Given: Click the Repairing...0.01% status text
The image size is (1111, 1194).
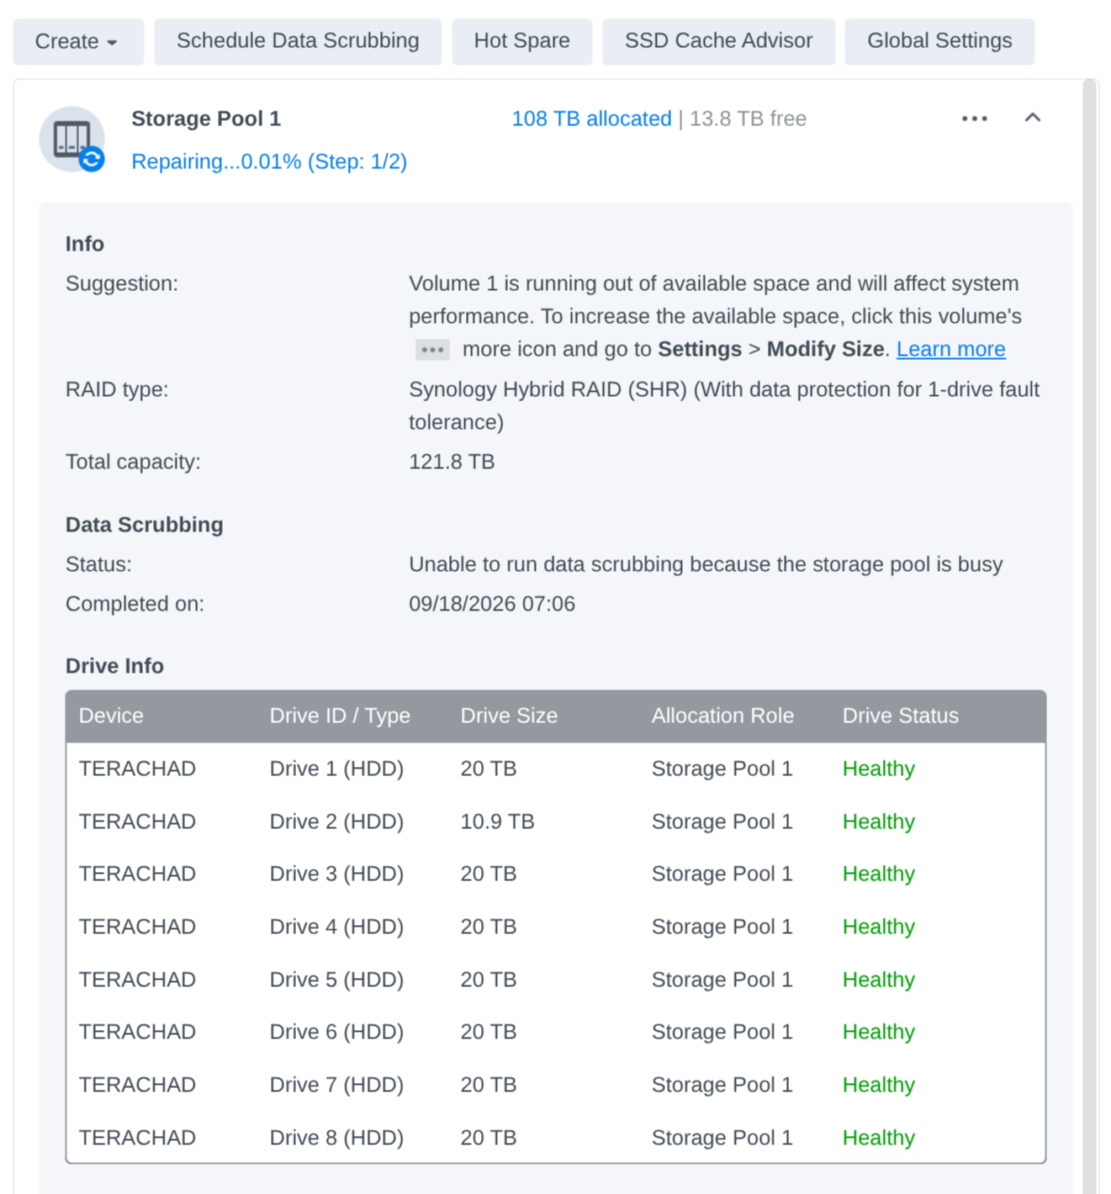Looking at the screenshot, I should (x=269, y=161).
